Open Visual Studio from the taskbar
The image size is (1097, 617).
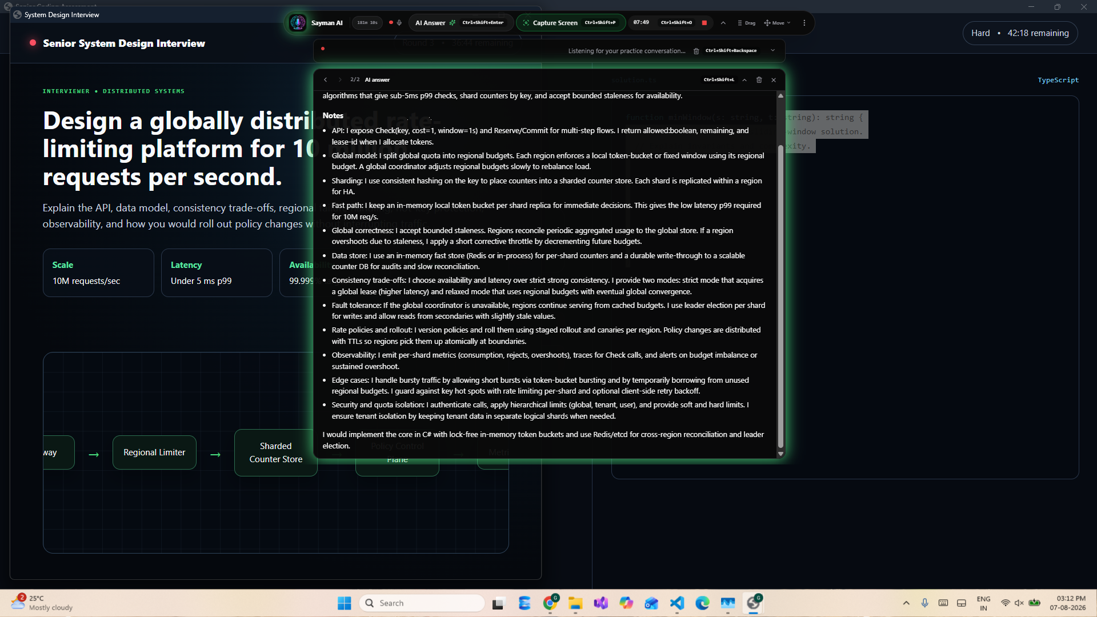point(600,603)
